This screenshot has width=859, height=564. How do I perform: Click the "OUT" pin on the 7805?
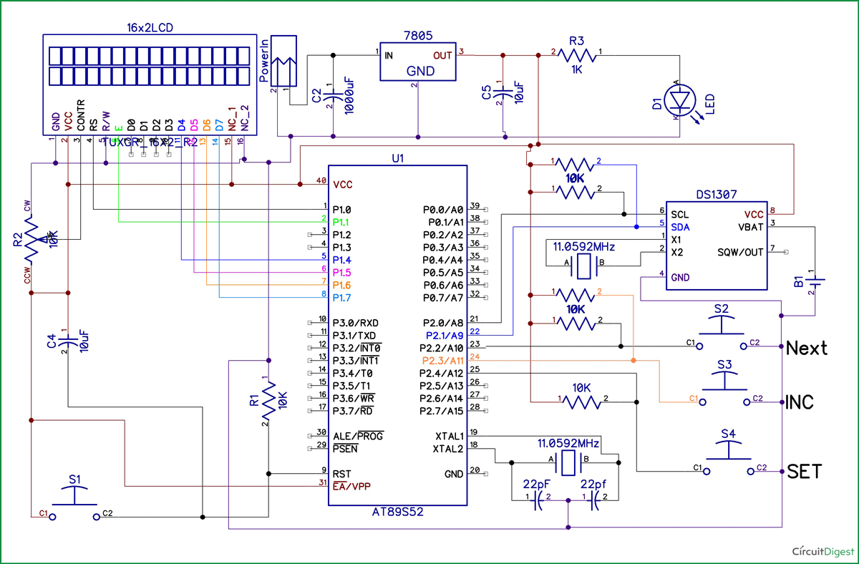tap(442, 55)
